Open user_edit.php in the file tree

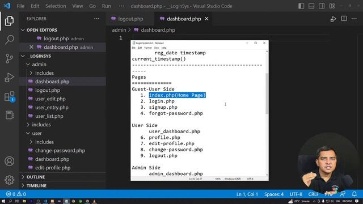pos(50,99)
